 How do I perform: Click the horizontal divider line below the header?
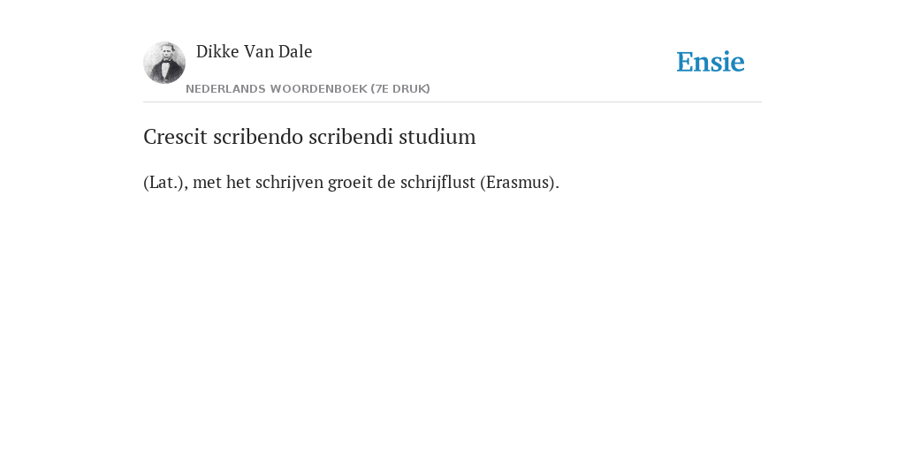tap(452, 102)
